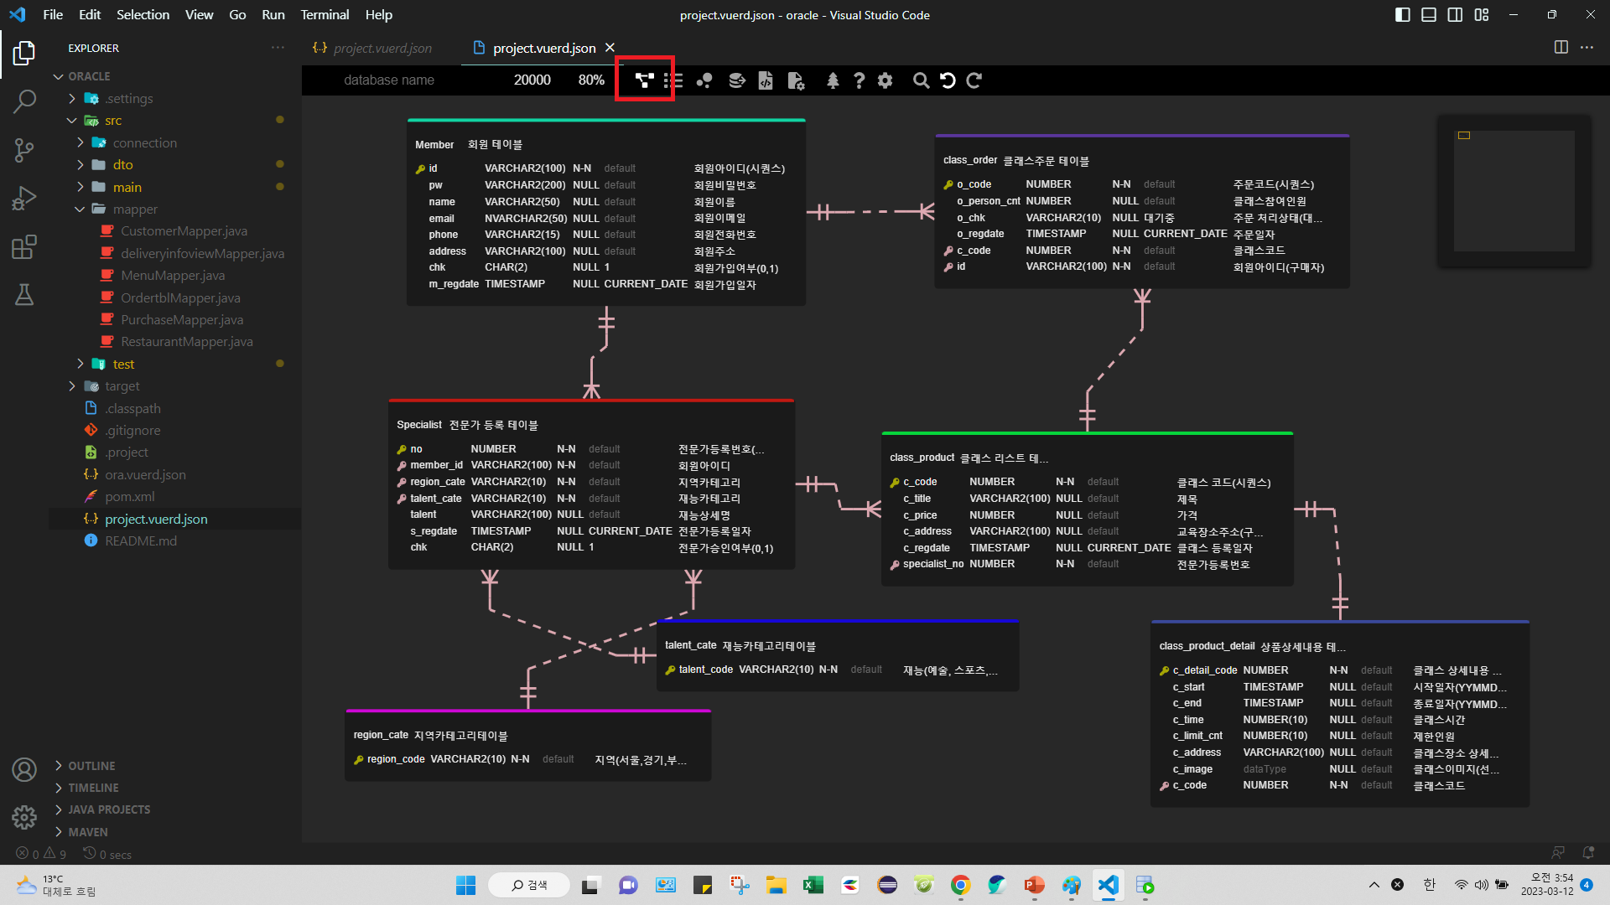Collapse the mapper folder

[x=80, y=209]
